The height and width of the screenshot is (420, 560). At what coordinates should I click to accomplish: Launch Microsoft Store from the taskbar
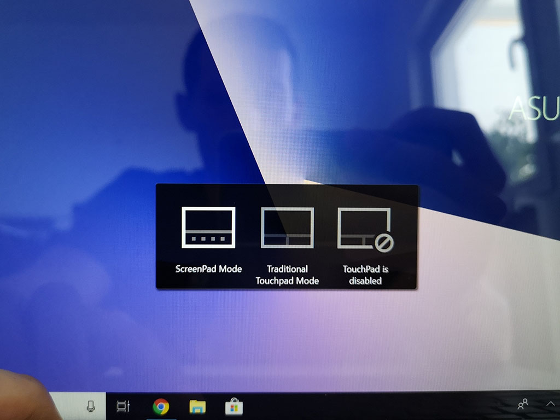point(234,406)
